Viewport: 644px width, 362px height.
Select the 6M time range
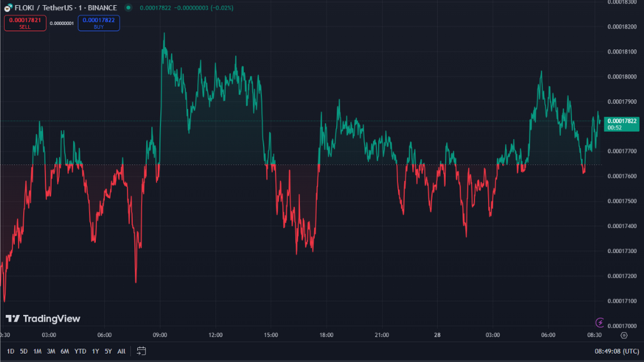pyautogui.click(x=64, y=351)
